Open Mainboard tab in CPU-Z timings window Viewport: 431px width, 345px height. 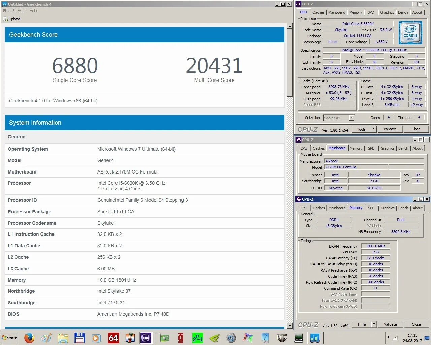(337, 208)
